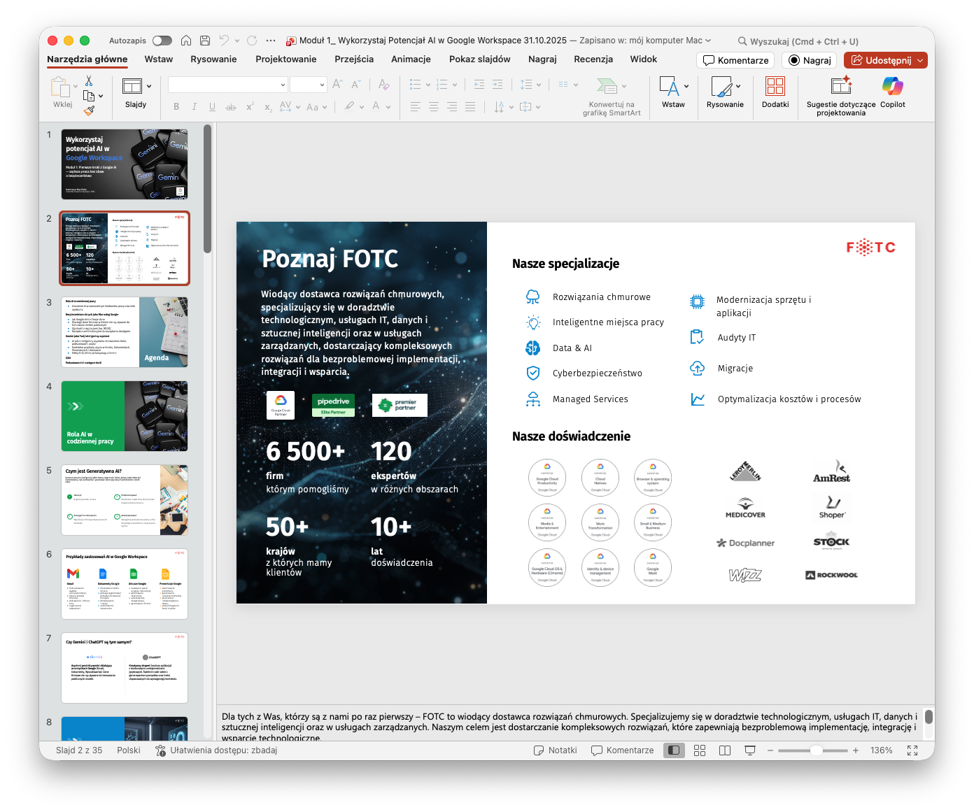
Task: Open the columns dropdown
Action: point(567,85)
